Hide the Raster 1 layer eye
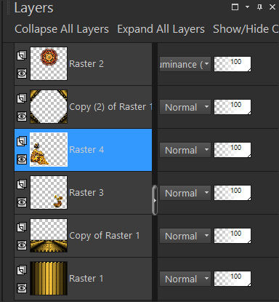This screenshot has width=279, height=302. pyautogui.click(x=22, y=288)
